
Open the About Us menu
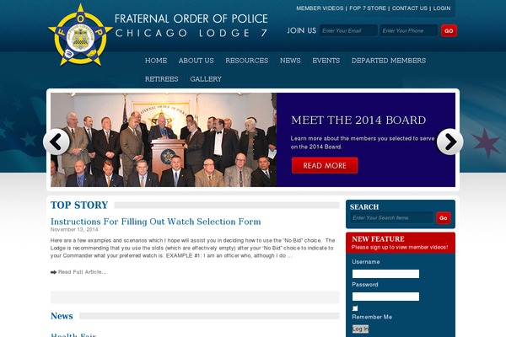click(196, 61)
